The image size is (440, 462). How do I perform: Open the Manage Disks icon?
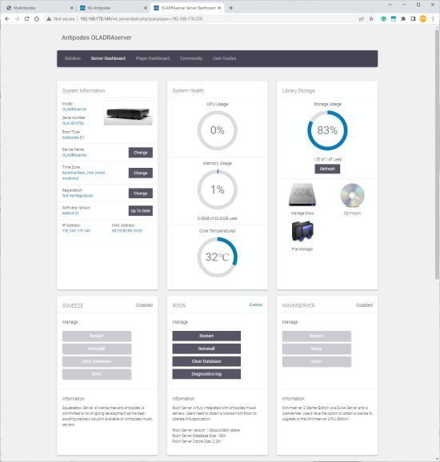[x=302, y=195]
